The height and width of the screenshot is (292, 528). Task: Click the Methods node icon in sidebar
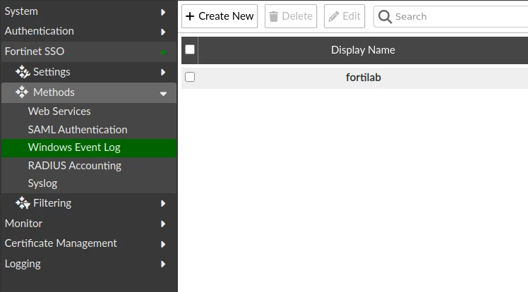pyautogui.click(x=22, y=92)
